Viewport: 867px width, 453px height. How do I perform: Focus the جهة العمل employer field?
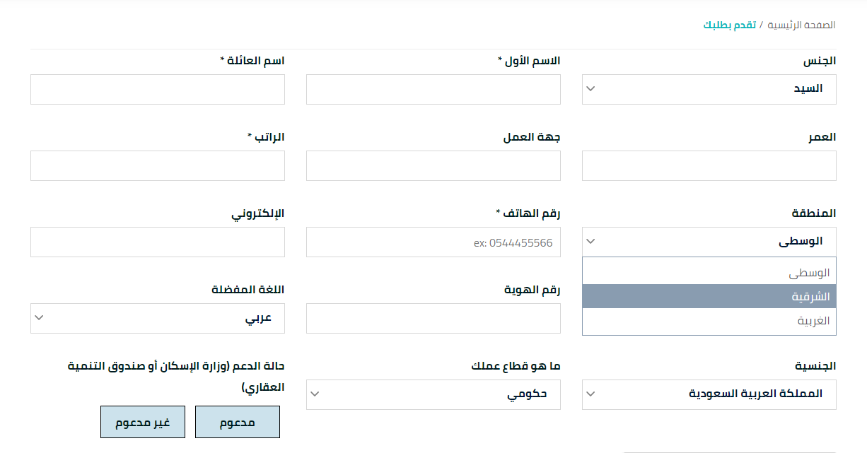433,165
